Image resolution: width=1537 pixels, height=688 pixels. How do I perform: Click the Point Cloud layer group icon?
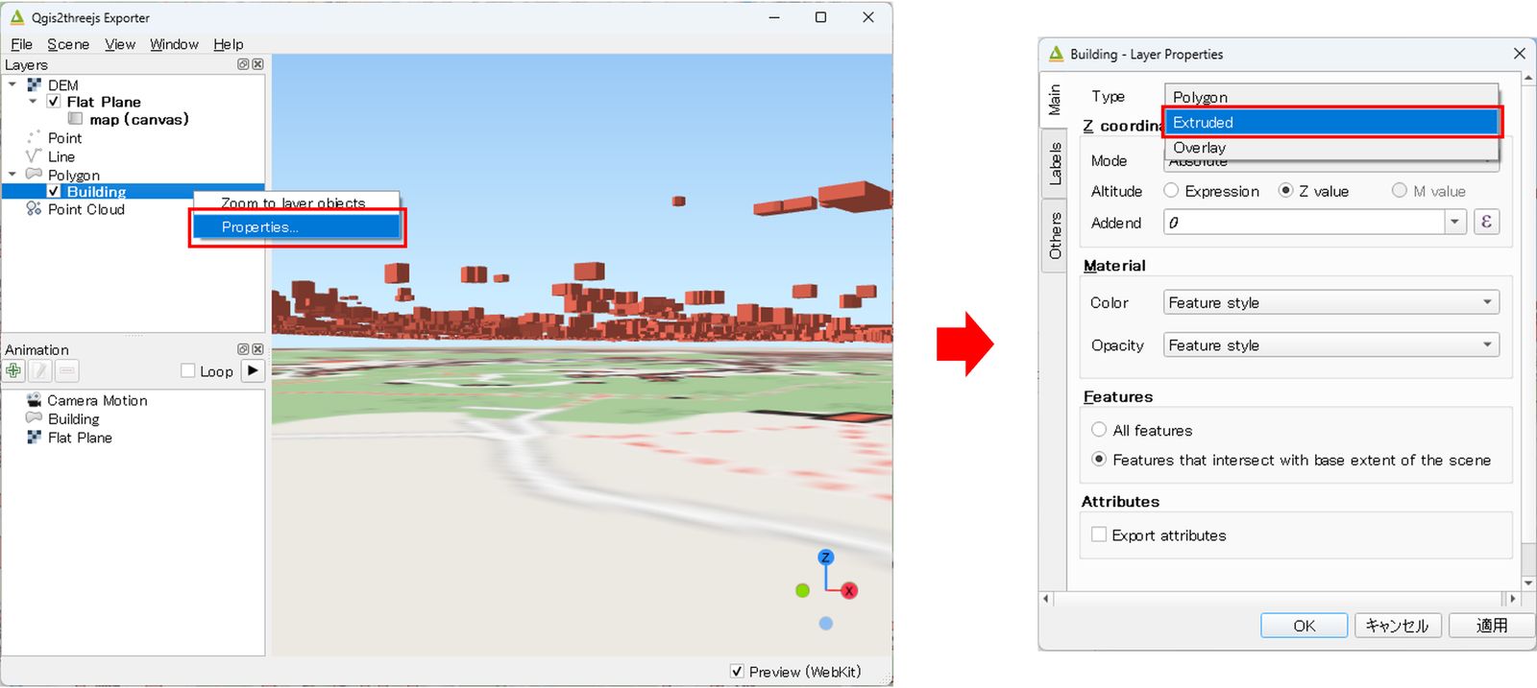click(35, 208)
